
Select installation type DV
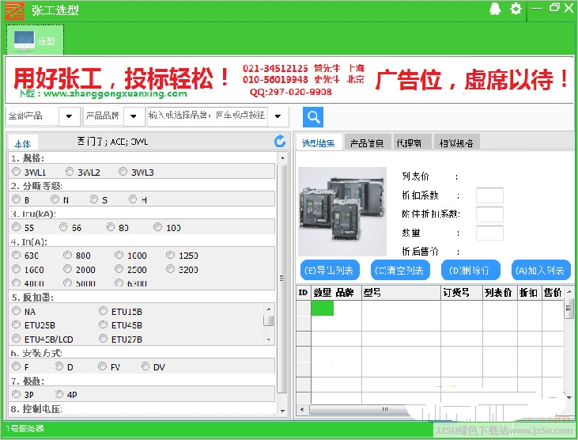145,366
